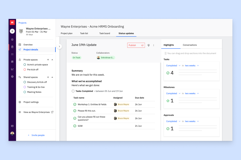Screen dimensions: 241x160
Task: Click the On Track status badge
Action: [x=77, y=58]
